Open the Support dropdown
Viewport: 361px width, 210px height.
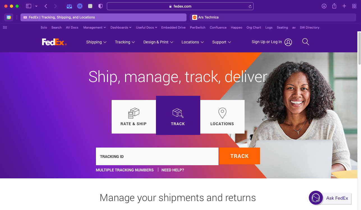[222, 42]
